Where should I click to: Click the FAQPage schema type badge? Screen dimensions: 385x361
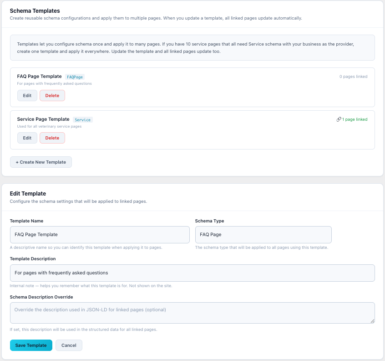(74, 77)
